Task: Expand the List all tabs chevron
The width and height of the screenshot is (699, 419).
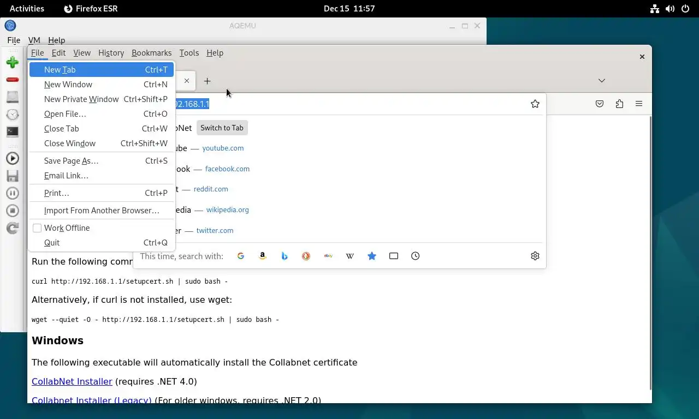Action: pyautogui.click(x=602, y=81)
